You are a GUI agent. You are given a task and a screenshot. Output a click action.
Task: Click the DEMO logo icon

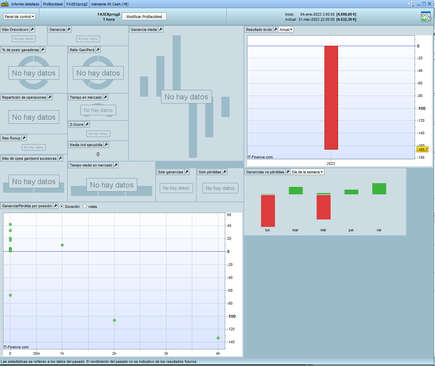pos(5,4)
